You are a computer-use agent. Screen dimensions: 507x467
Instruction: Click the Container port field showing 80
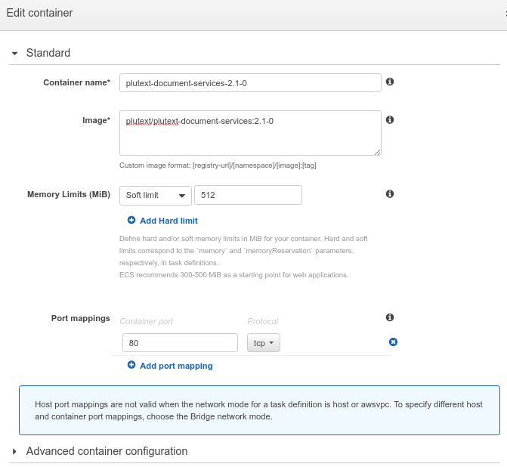[x=180, y=343]
